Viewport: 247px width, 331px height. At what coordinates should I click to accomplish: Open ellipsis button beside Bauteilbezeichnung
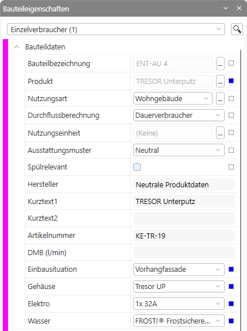pyautogui.click(x=220, y=63)
